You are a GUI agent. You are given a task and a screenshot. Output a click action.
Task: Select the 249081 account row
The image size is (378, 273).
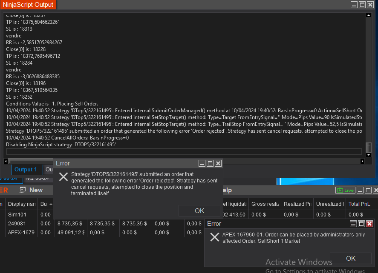[x=17, y=223]
